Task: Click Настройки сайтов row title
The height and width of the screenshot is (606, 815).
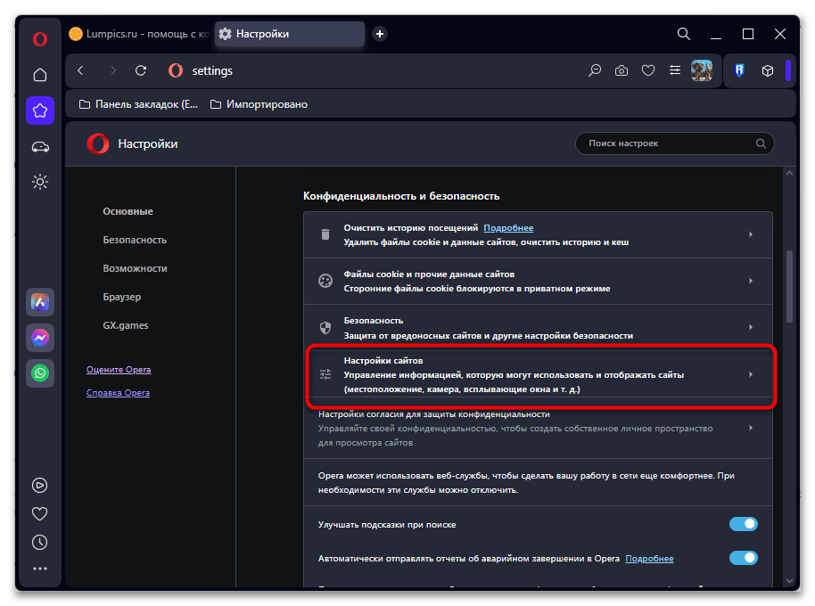Action: pos(383,360)
